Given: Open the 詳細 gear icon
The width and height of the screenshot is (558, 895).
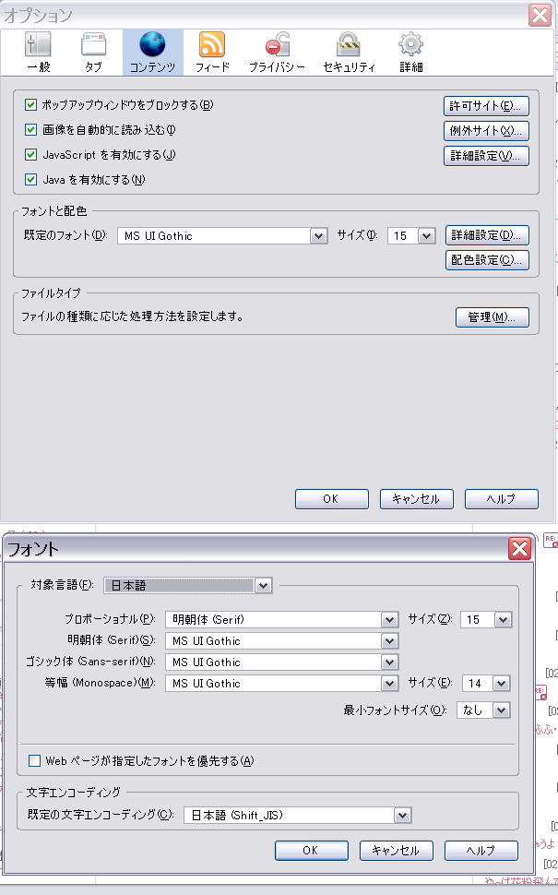Looking at the screenshot, I should [x=410, y=44].
